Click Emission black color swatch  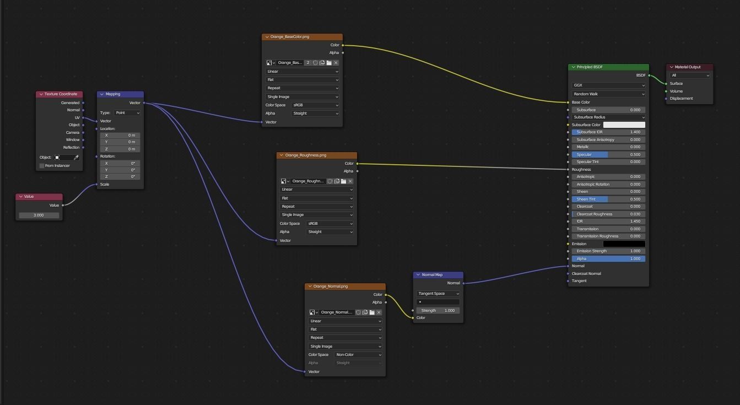(x=624, y=244)
